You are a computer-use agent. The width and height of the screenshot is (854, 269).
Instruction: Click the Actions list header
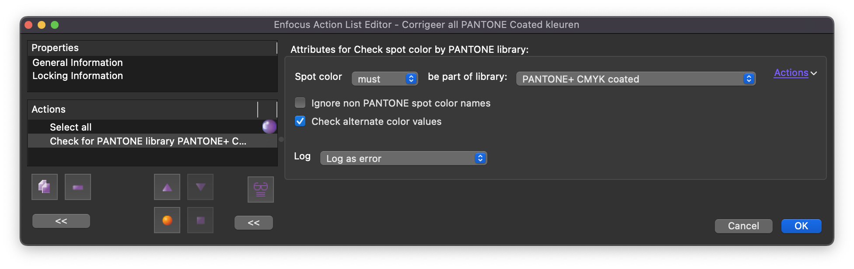(152, 109)
